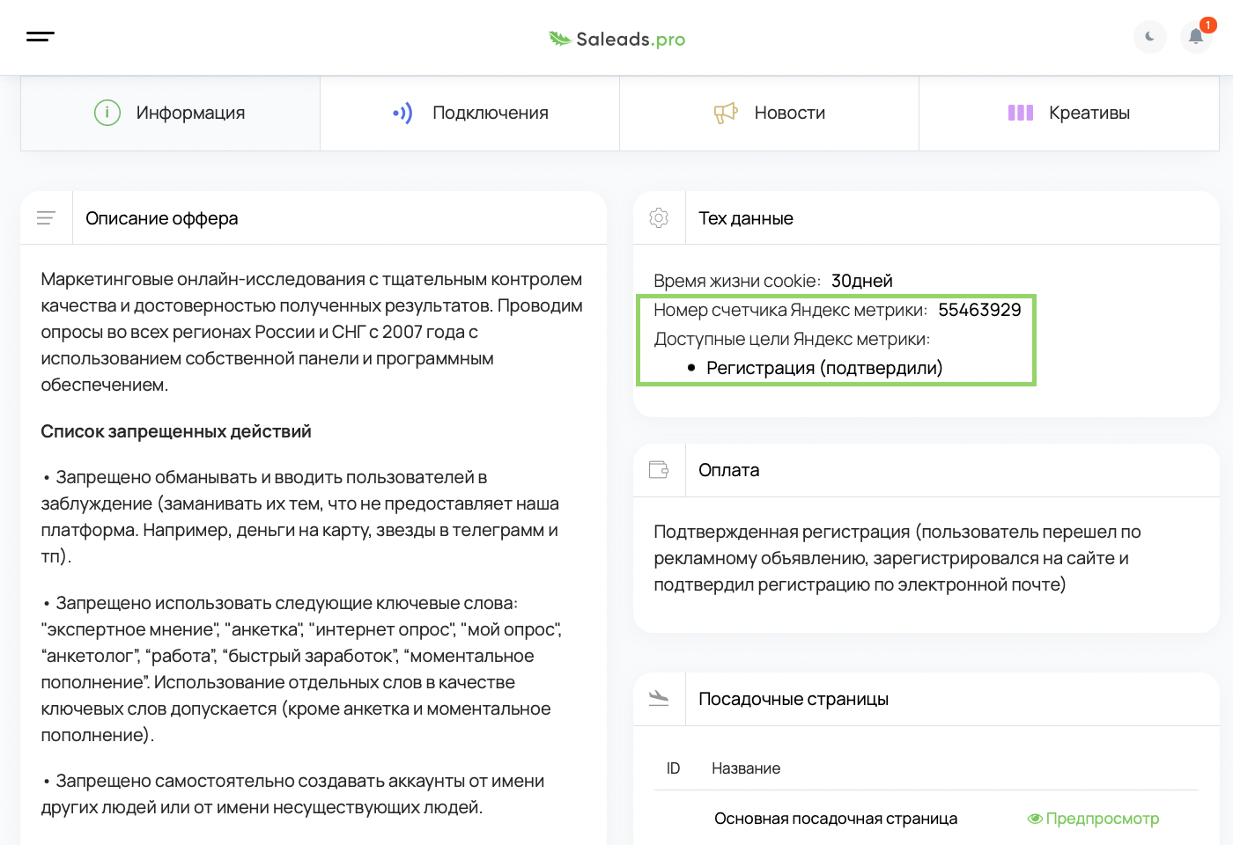Viewport: 1233px width, 845px height.
Task: Toggle dark mode with moon icon
Action: pyautogui.click(x=1149, y=37)
